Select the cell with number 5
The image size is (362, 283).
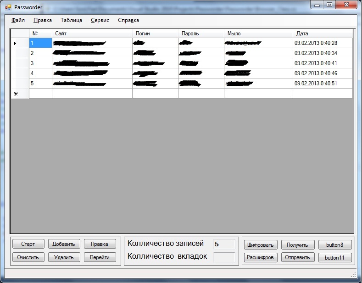pyautogui.click(x=41, y=83)
